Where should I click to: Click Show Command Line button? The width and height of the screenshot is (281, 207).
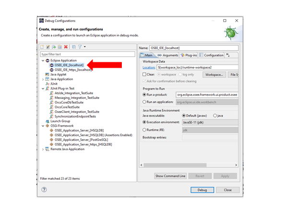click(170, 176)
